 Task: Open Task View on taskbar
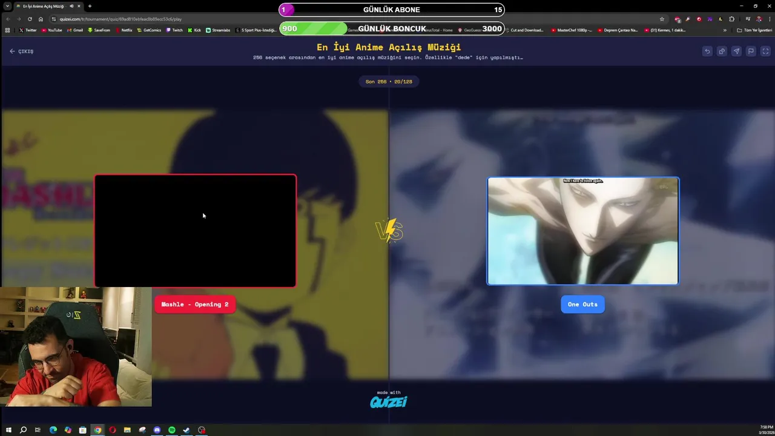coord(38,430)
